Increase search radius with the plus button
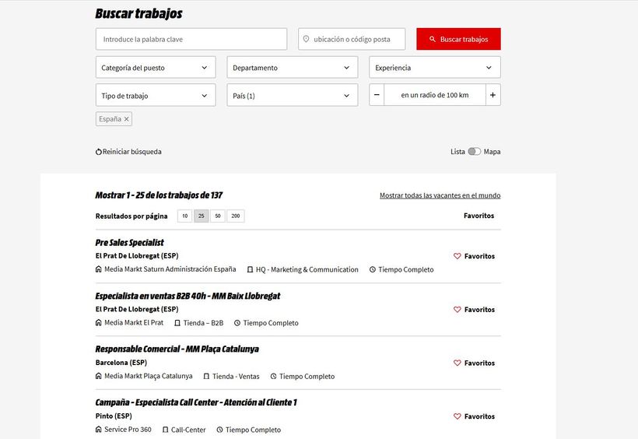This screenshot has height=439, width=638. pyautogui.click(x=493, y=95)
